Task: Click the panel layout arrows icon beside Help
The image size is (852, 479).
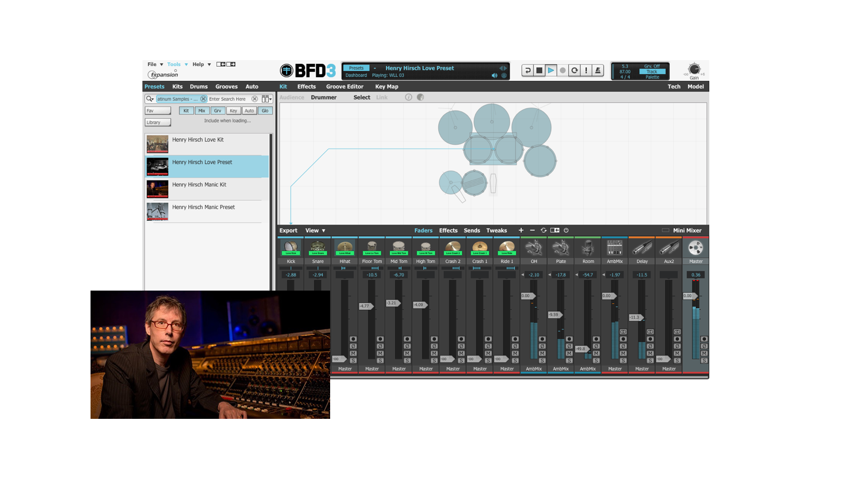Action: (x=226, y=64)
